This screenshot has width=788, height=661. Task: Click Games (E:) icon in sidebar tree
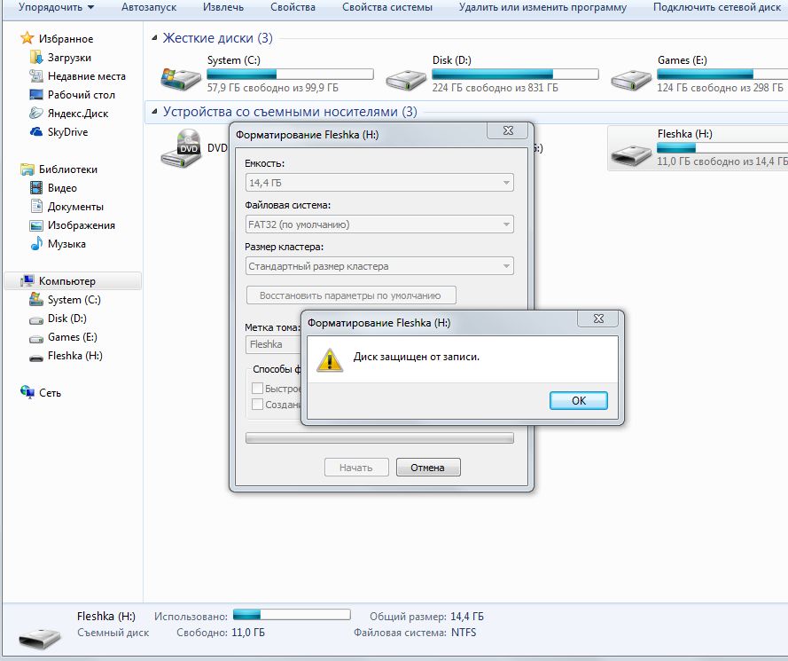(x=36, y=338)
